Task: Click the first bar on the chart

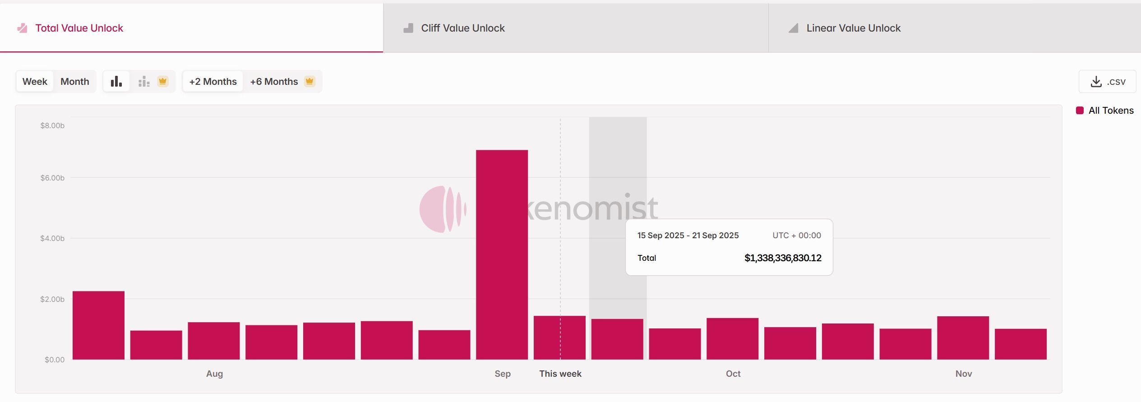Action: (x=98, y=325)
